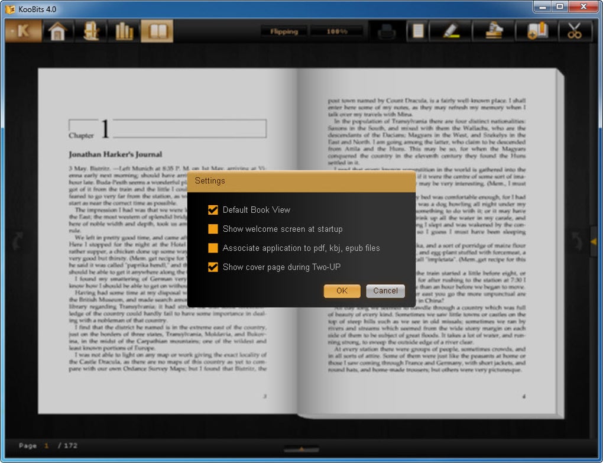Flip to previous page arrow

point(18,241)
